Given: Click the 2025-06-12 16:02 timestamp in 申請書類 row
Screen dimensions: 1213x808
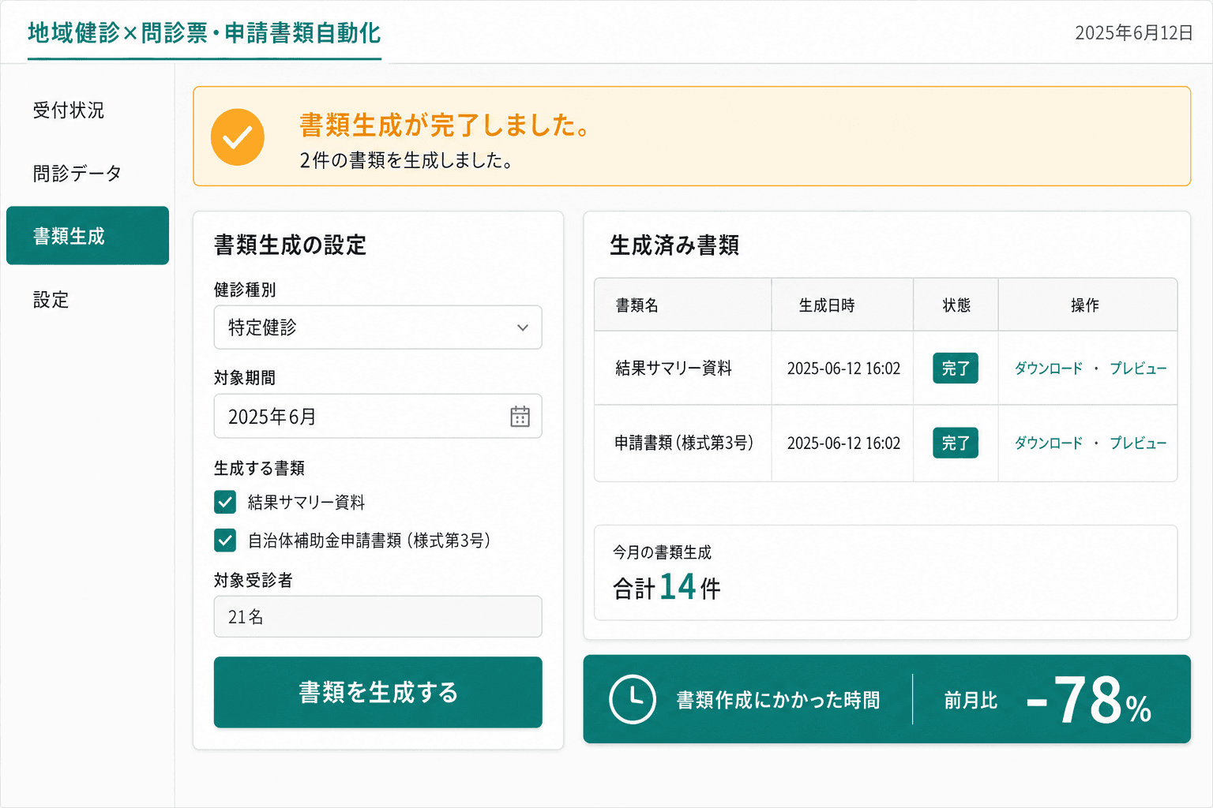Looking at the screenshot, I should (843, 443).
